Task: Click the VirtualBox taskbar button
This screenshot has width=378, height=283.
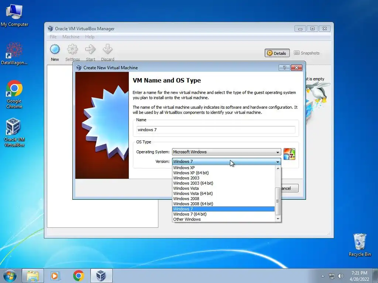Action: point(101,276)
